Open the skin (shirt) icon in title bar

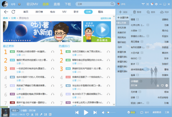(x=152, y=4)
